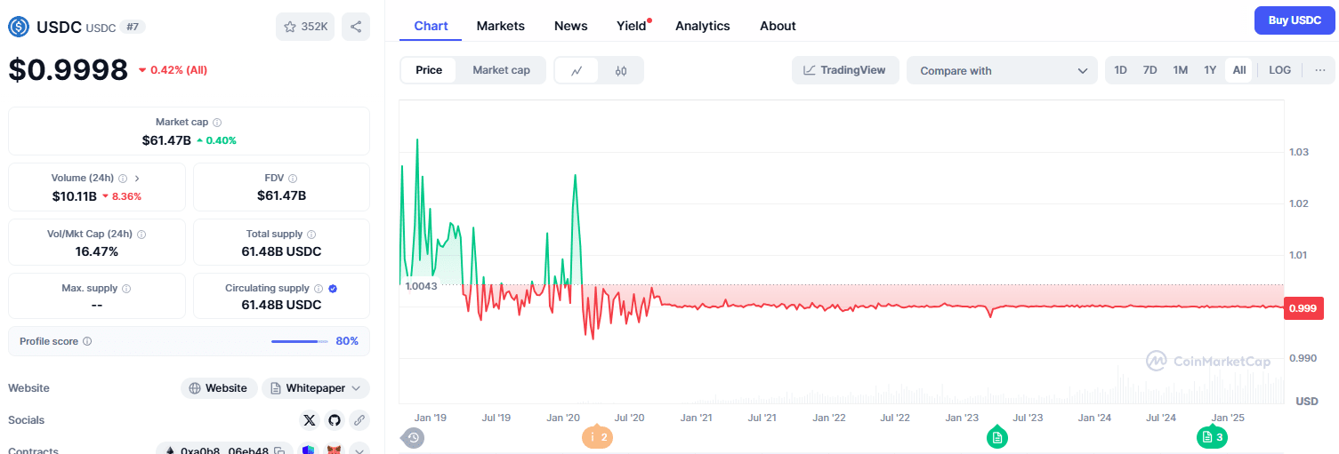Open the share icon button
This screenshot has width=1339, height=454.
[x=356, y=27]
